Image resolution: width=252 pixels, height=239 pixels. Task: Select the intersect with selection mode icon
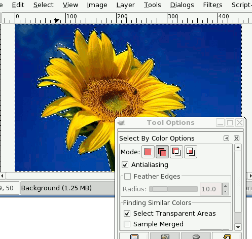[x=191, y=152]
